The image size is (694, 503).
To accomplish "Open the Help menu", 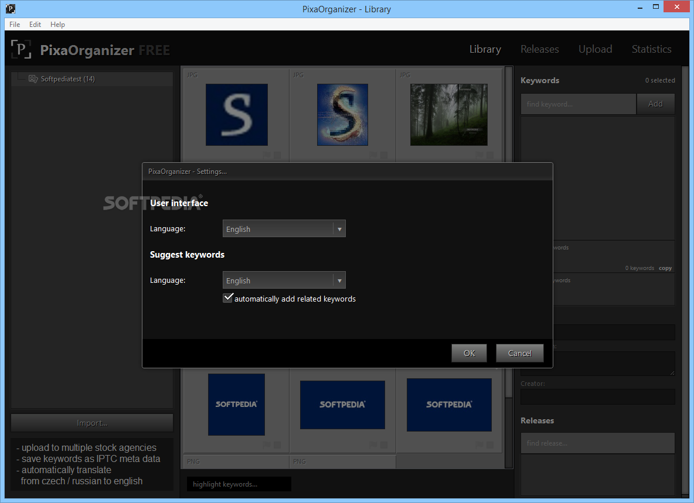I will (57, 25).
